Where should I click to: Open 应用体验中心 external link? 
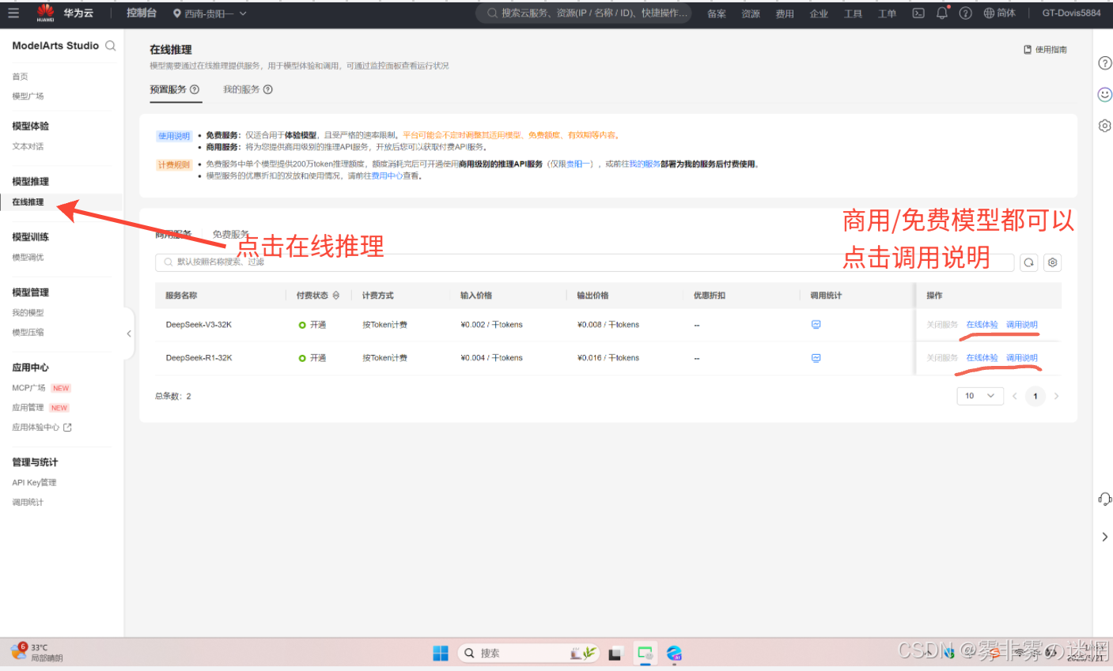41,428
